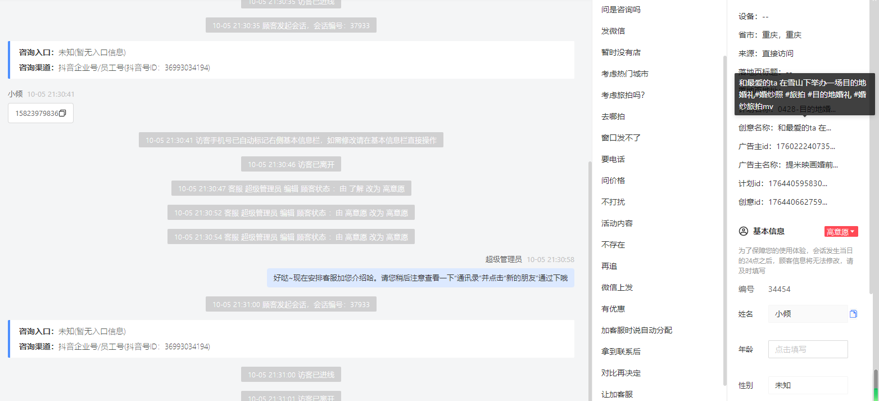This screenshot has height=401, width=879.
Task: Open the 性别 dropdown showing 未知
Action: 808,385
